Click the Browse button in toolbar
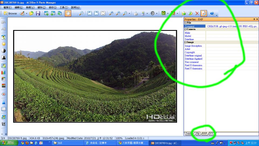 point(10,13)
